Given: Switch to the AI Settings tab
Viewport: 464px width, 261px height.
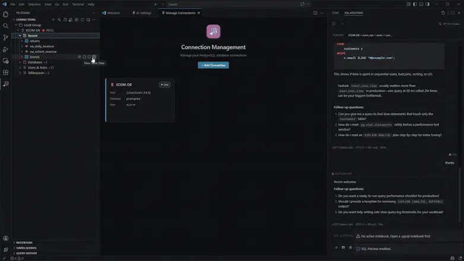Looking at the screenshot, I should 142,13.
